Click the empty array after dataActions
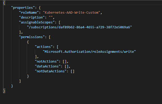162x104 pixels. [x=66, y=66]
